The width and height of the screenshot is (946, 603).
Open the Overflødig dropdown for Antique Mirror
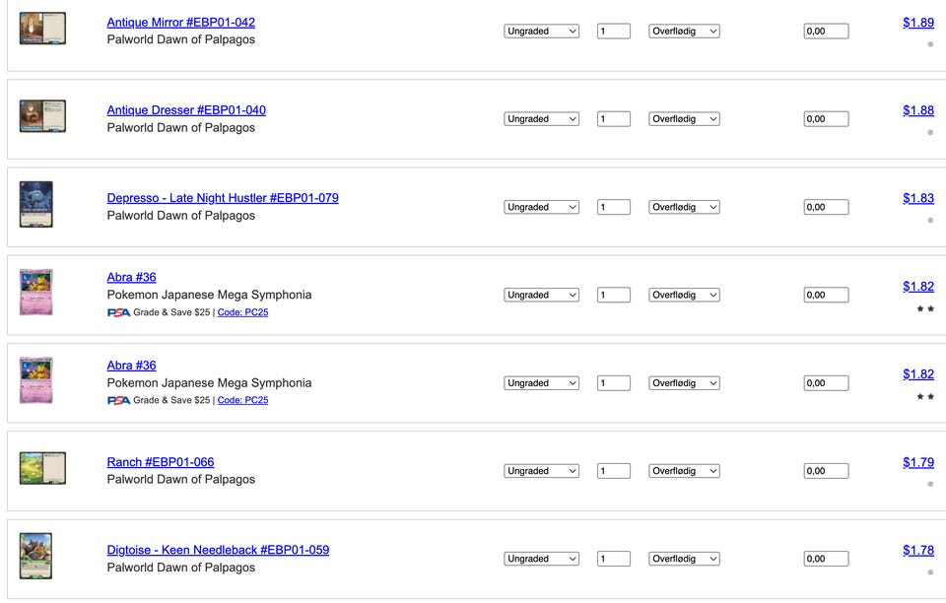(684, 31)
